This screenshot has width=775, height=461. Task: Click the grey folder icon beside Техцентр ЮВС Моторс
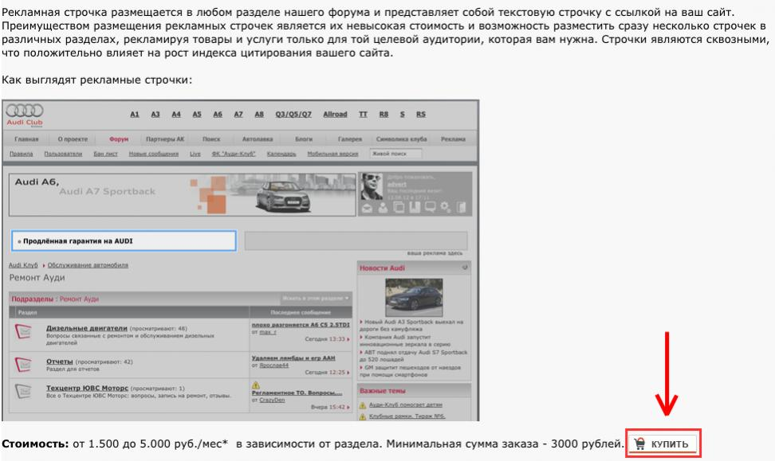point(23,391)
